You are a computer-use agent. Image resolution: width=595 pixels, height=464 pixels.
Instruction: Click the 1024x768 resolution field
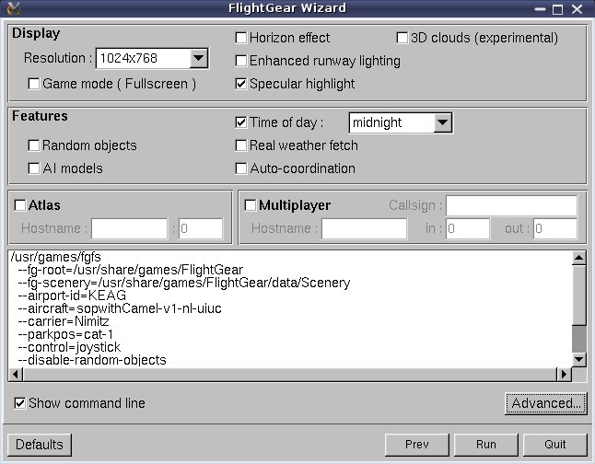pyautogui.click(x=143, y=58)
